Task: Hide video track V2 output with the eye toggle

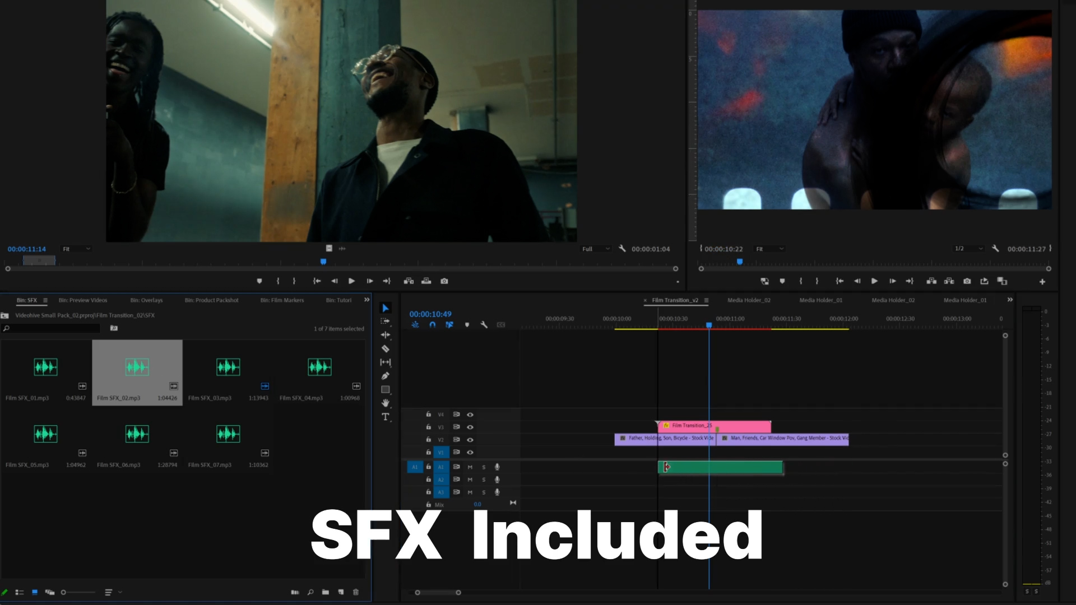Action: pyautogui.click(x=470, y=439)
